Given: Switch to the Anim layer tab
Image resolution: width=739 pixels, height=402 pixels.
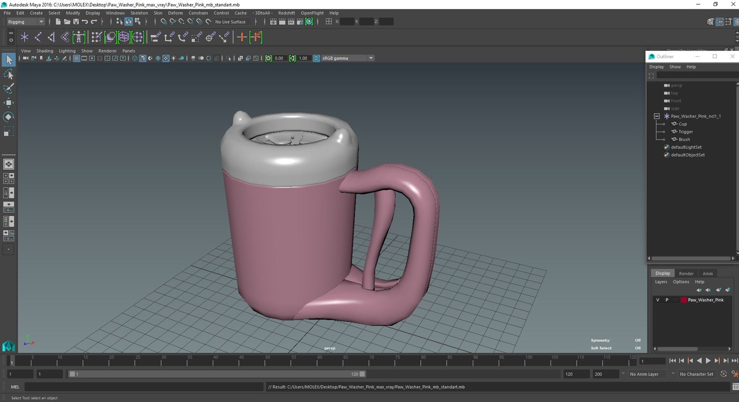Looking at the screenshot, I should point(707,274).
